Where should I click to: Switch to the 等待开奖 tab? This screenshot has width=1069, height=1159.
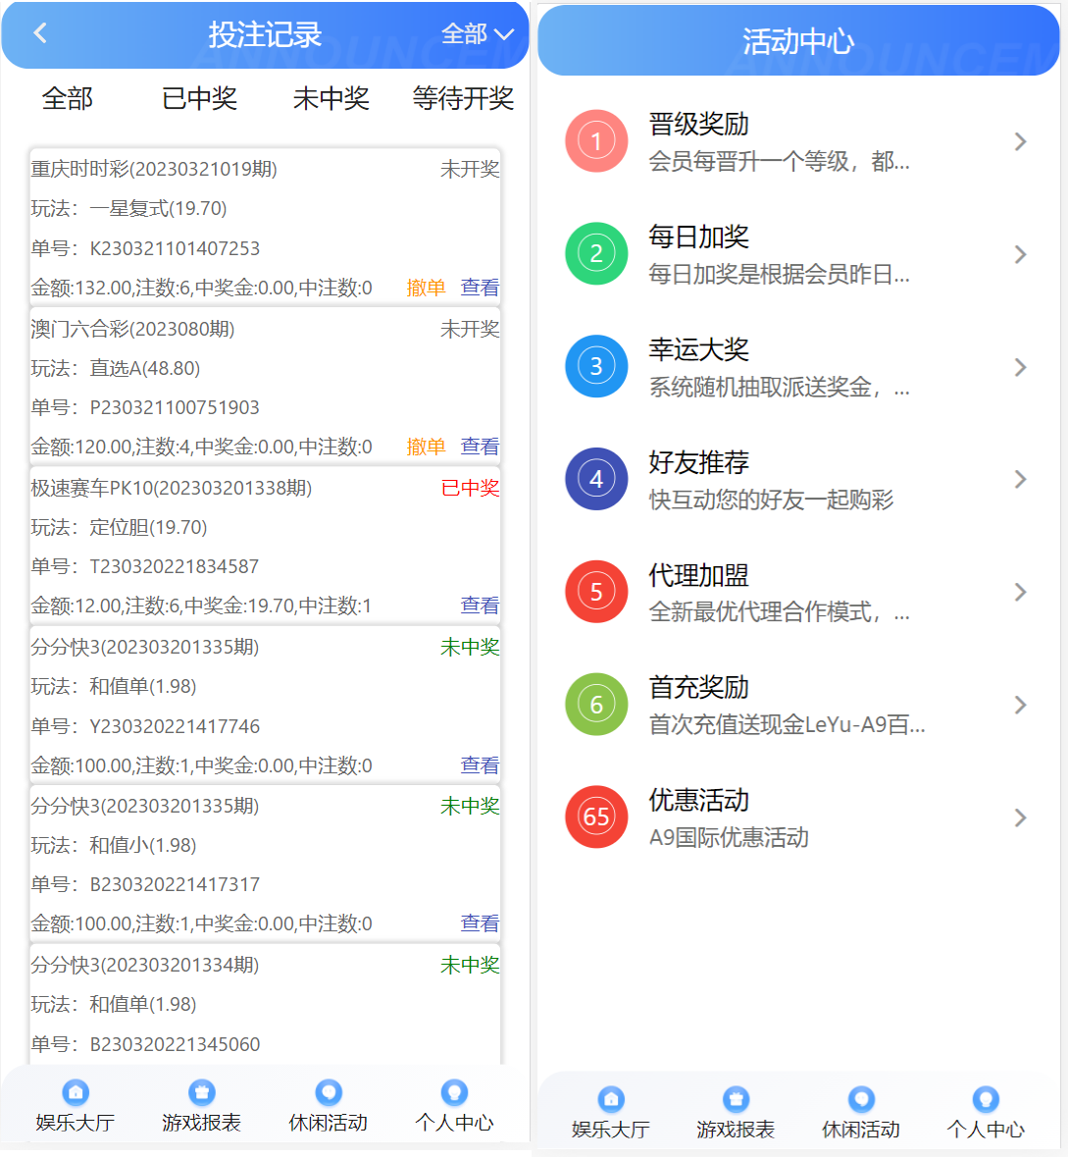click(463, 98)
